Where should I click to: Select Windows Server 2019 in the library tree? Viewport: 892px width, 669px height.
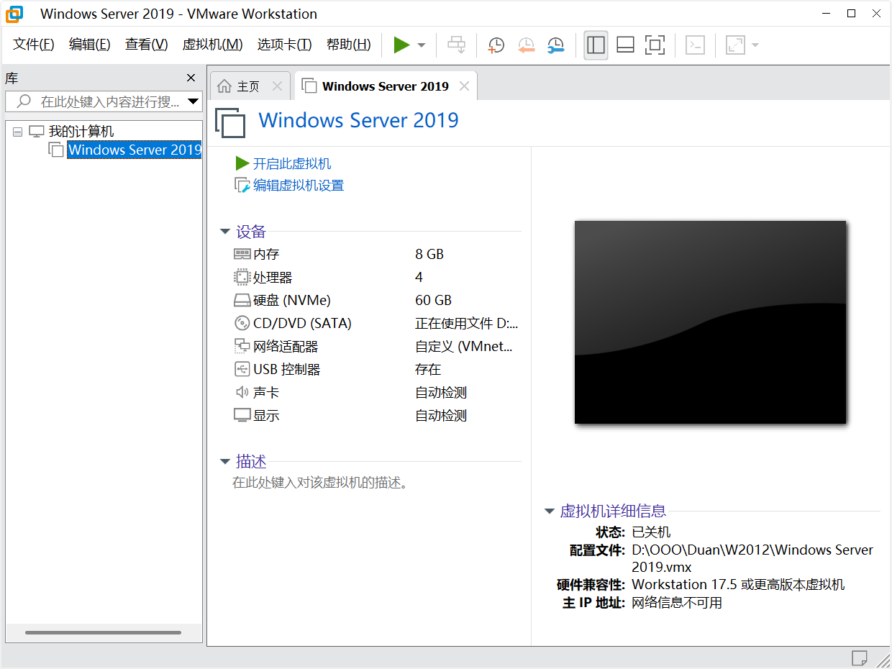tap(134, 150)
